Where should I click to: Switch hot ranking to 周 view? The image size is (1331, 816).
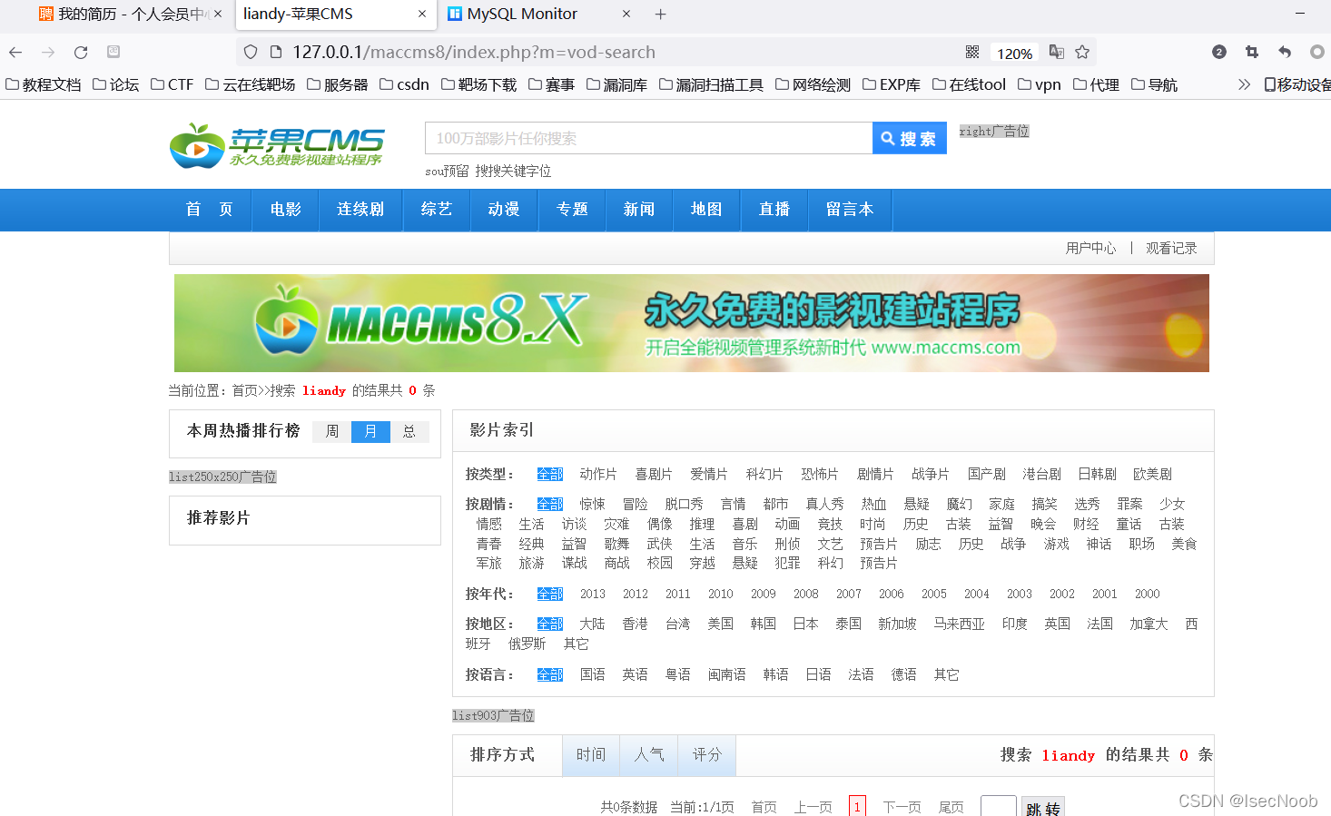330,431
